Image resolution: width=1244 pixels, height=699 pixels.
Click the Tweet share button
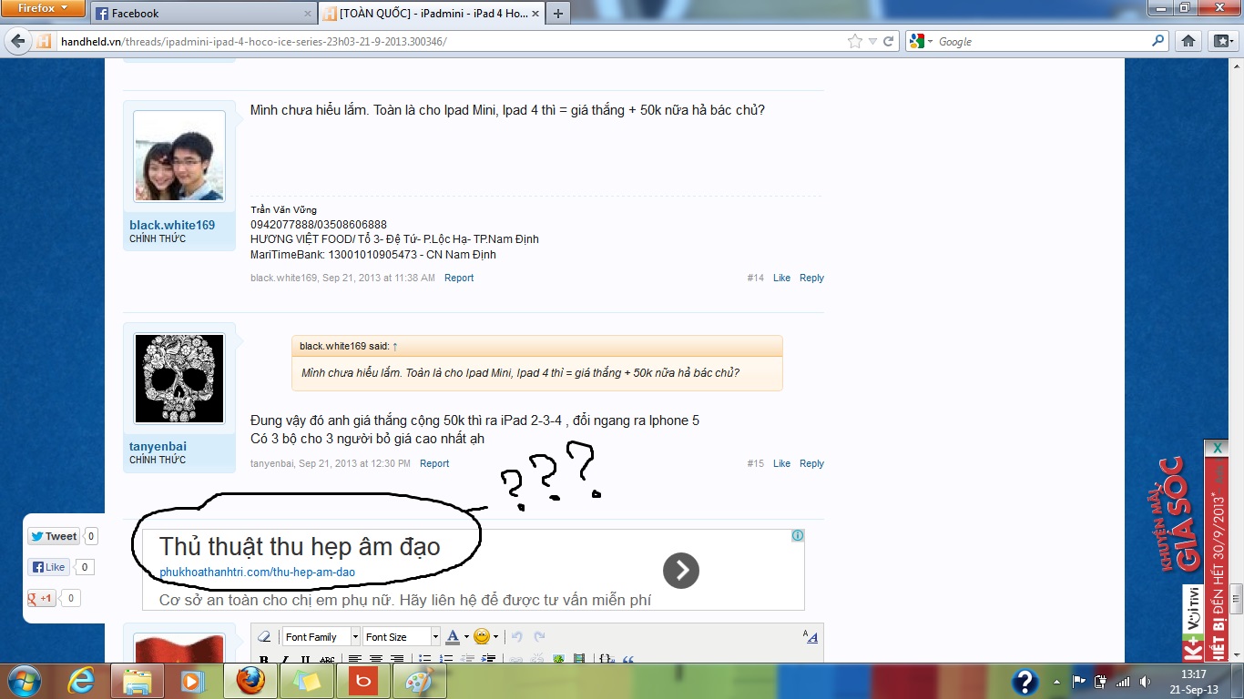coord(54,536)
